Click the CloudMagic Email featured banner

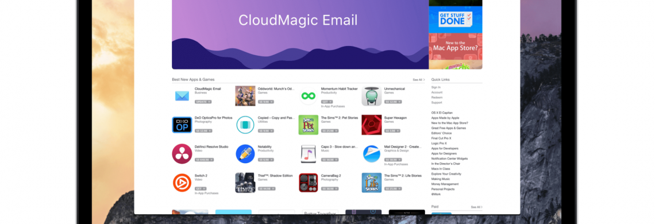point(300,34)
